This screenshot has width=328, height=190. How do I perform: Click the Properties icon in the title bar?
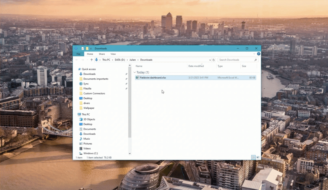point(83,49)
